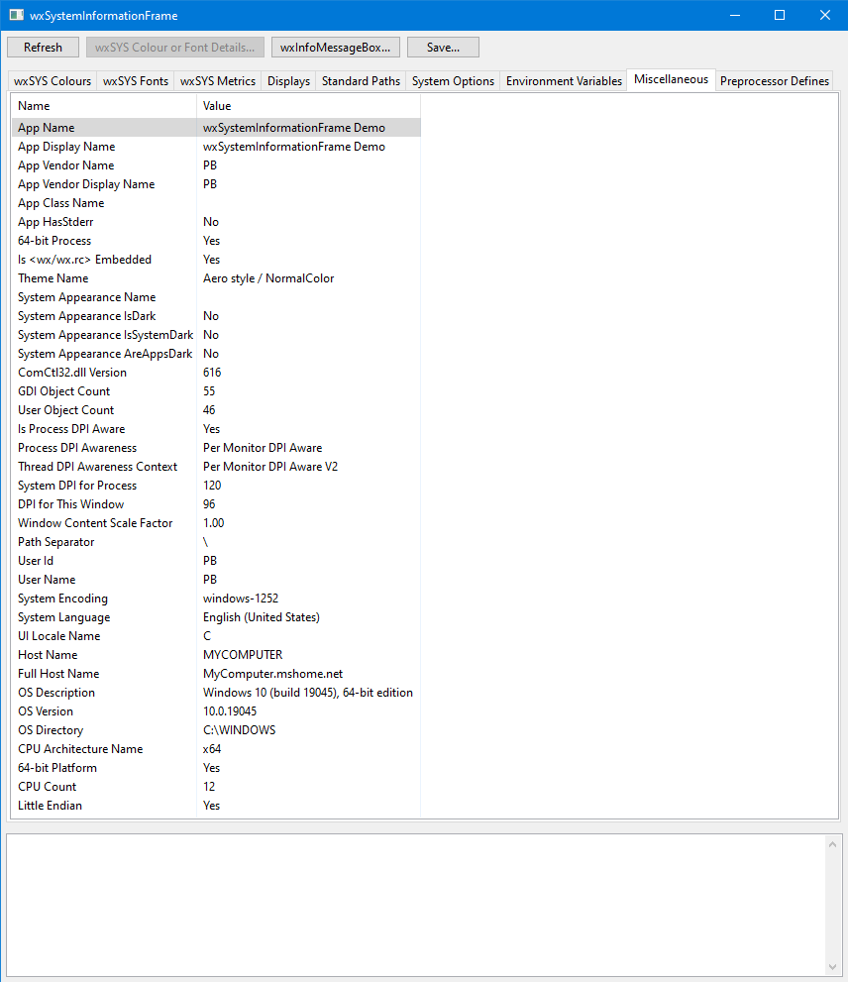
Task: Select the App Class Name row
Action: (216, 203)
